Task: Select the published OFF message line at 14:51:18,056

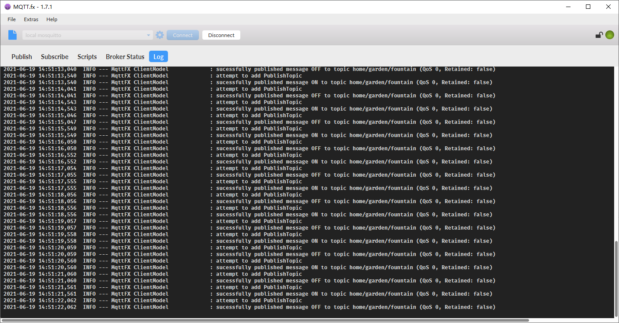Action: [250, 201]
